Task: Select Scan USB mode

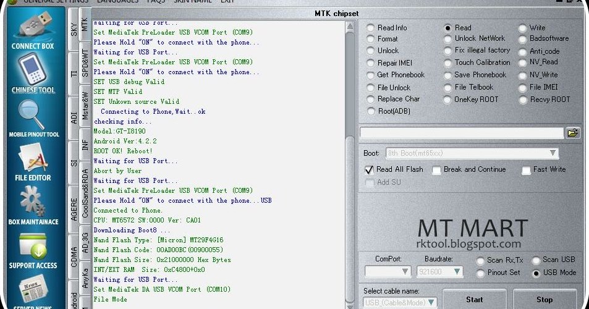Action: [x=536, y=260]
